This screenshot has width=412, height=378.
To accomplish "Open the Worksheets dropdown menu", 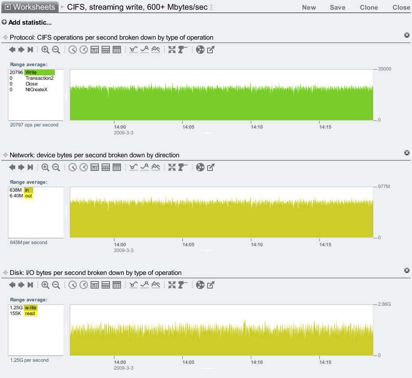I will pos(30,7).
